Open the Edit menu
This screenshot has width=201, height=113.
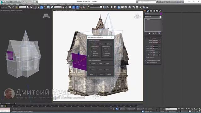7,4
